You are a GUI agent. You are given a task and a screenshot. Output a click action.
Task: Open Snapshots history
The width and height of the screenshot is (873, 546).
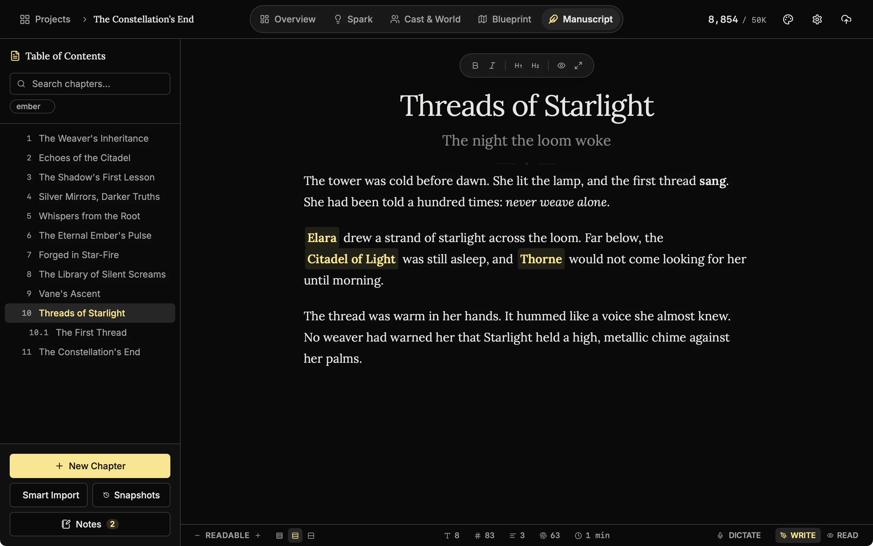[x=131, y=495]
